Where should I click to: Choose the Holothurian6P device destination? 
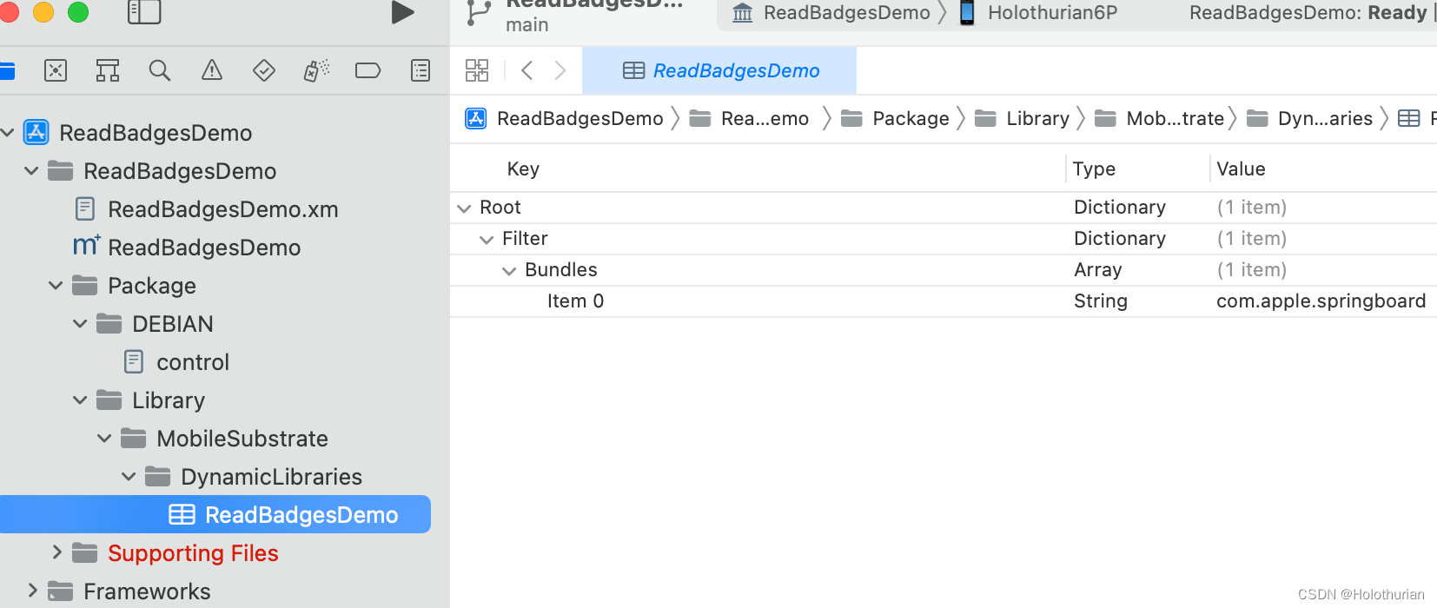pos(1038,13)
